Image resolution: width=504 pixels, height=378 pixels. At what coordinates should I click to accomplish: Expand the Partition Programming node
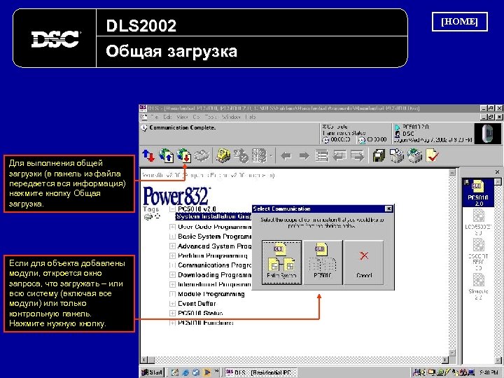click(172, 256)
